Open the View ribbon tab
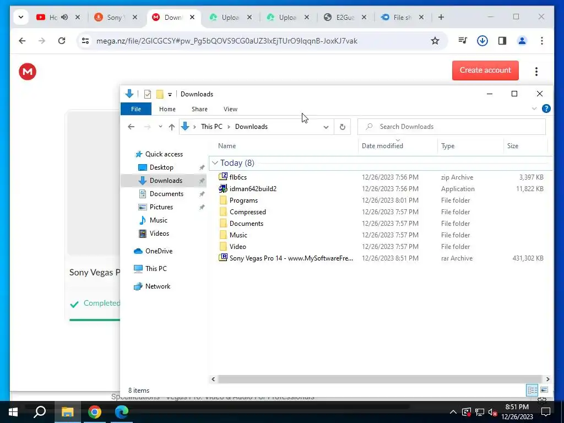Image resolution: width=564 pixels, height=423 pixels. tap(230, 109)
